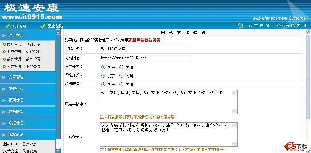Expand the 数据管理 menu section
This screenshot has height=153, width=311.
coord(28,123)
